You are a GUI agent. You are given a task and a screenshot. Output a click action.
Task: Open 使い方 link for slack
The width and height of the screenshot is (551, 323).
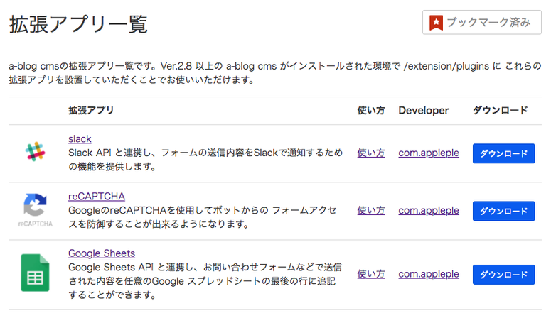[x=371, y=153]
